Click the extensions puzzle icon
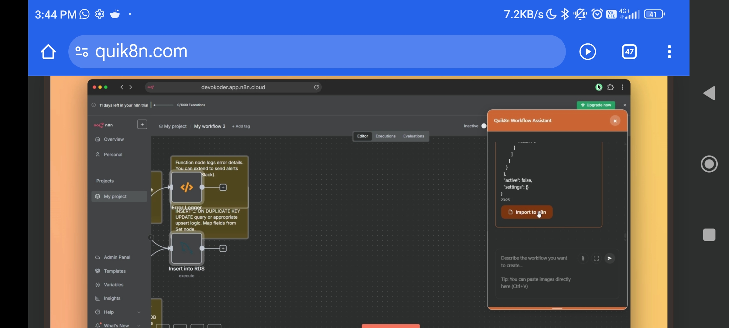The height and width of the screenshot is (328, 729). (611, 87)
